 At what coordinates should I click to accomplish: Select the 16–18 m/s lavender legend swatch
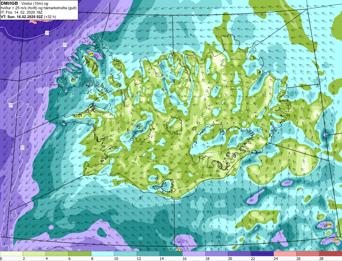coord(194,254)
